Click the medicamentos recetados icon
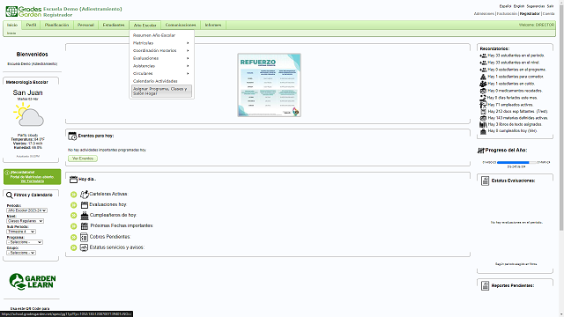The height and width of the screenshot is (317, 564). coord(483,91)
